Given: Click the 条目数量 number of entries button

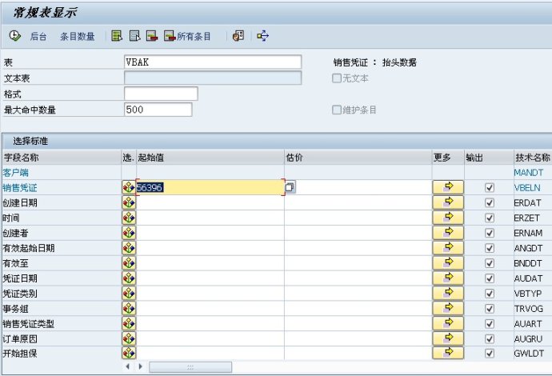Looking at the screenshot, I should (x=77, y=37).
